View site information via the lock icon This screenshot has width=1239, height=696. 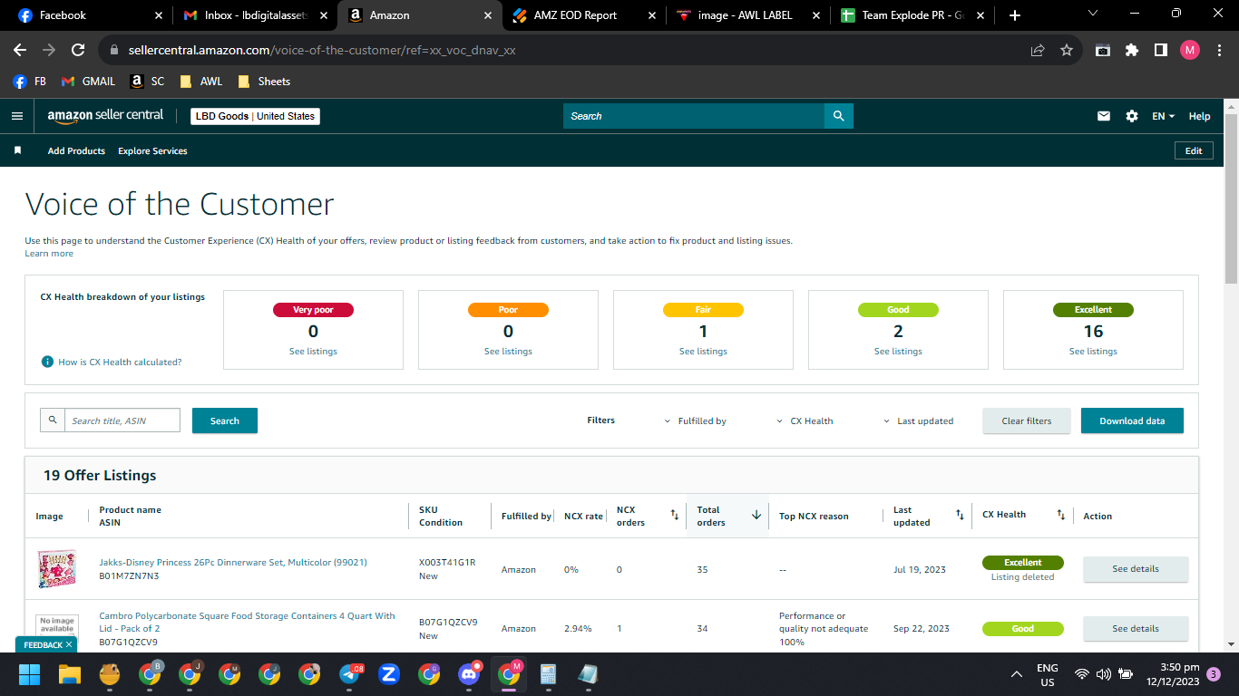pos(113,50)
